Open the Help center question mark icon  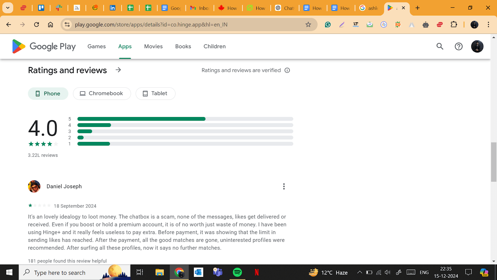click(459, 46)
